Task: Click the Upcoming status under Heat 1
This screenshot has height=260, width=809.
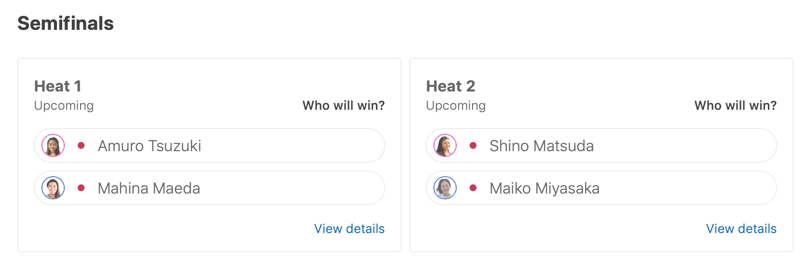Action: (x=64, y=105)
